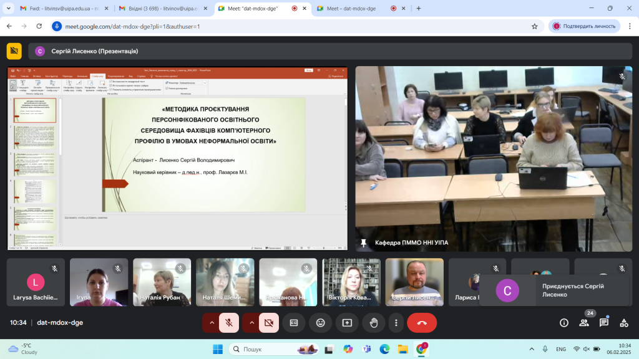Leave the call with the red button
Screen dimensions: 639x359
pos(422,323)
